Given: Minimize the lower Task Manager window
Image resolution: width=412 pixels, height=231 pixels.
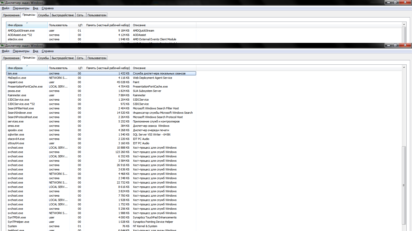Looking at the screenshot, I should pyautogui.click(x=388, y=45).
